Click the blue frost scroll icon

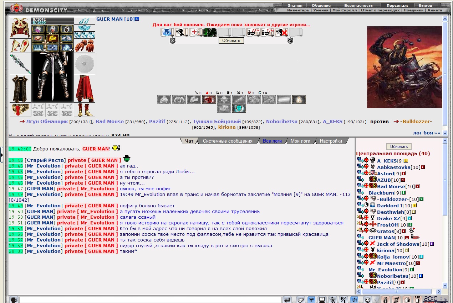167,32
